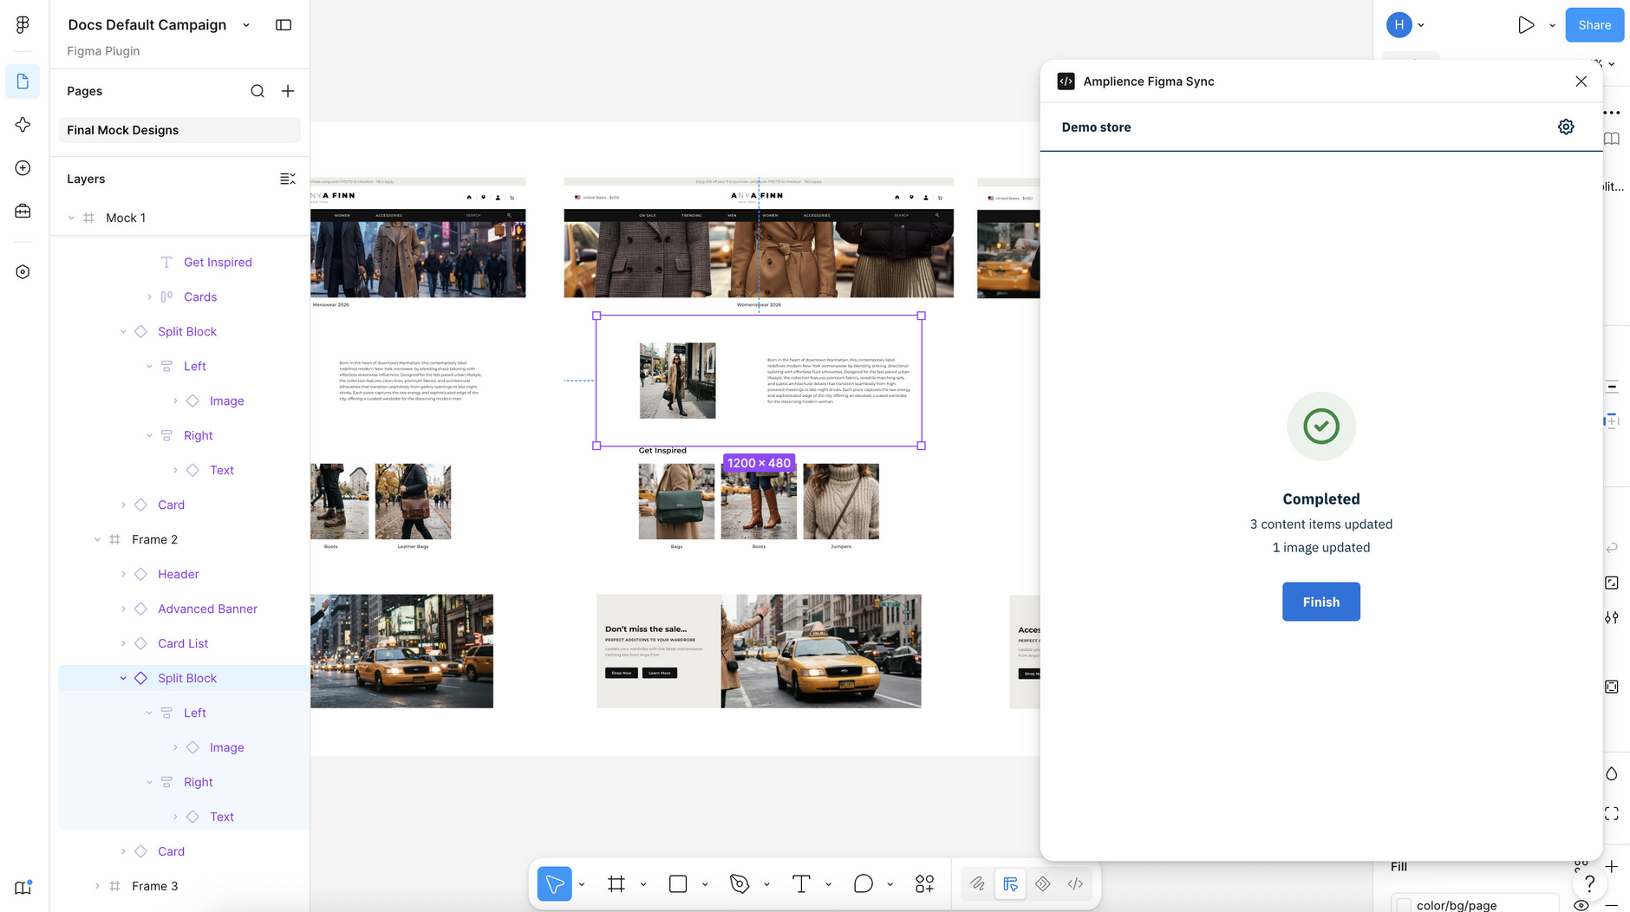The width and height of the screenshot is (1630, 912).
Task: Open the Figma main menu logo
Action: [x=23, y=24]
